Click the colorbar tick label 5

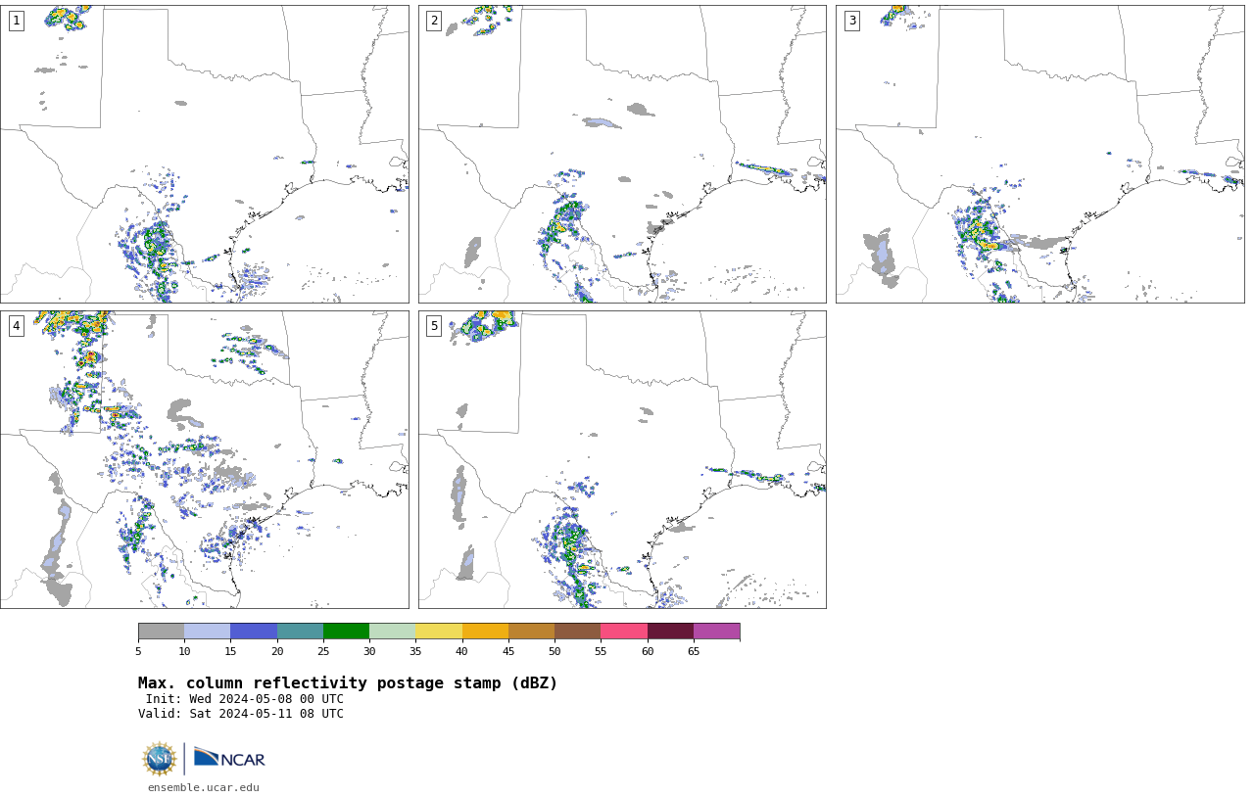click(x=138, y=651)
